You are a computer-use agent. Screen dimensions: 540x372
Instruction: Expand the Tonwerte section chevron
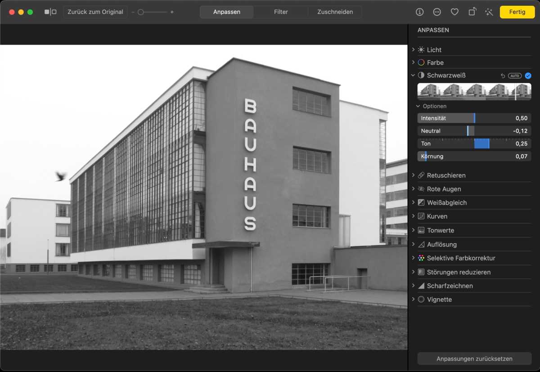tap(413, 230)
